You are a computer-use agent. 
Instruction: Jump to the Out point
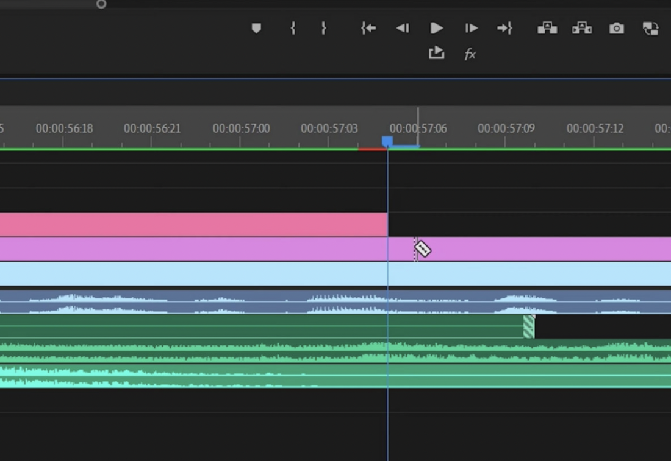click(505, 28)
